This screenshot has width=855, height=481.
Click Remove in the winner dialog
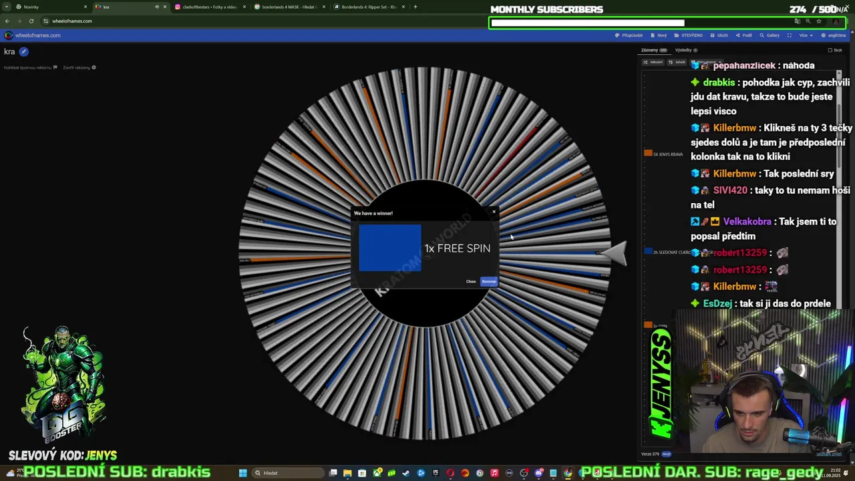[x=489, y=281]
